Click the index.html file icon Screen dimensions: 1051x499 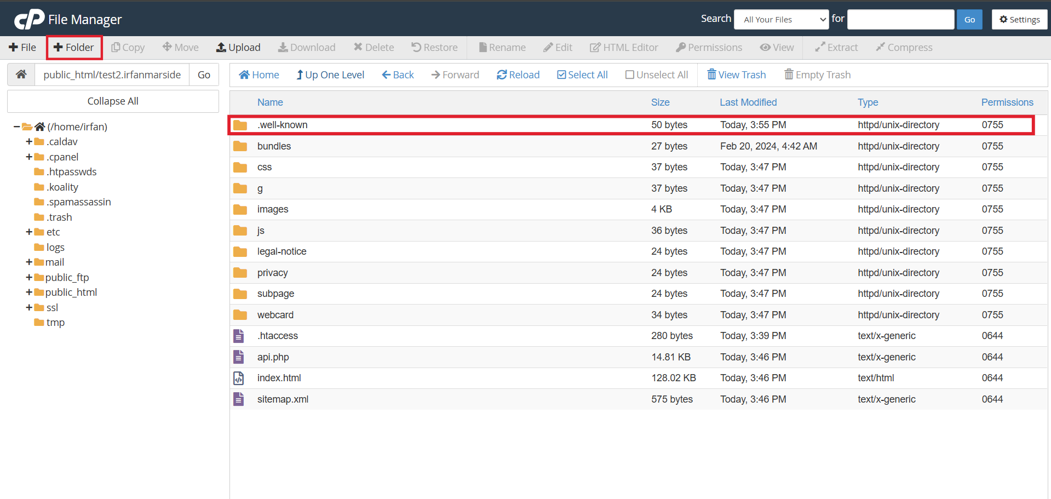(x=239, y=378)
